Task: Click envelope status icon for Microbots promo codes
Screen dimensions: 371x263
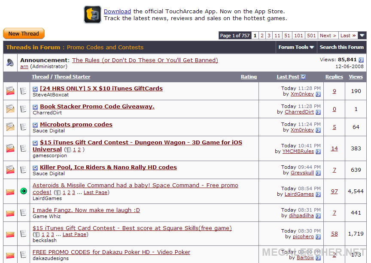Action: tap(10, 127)
